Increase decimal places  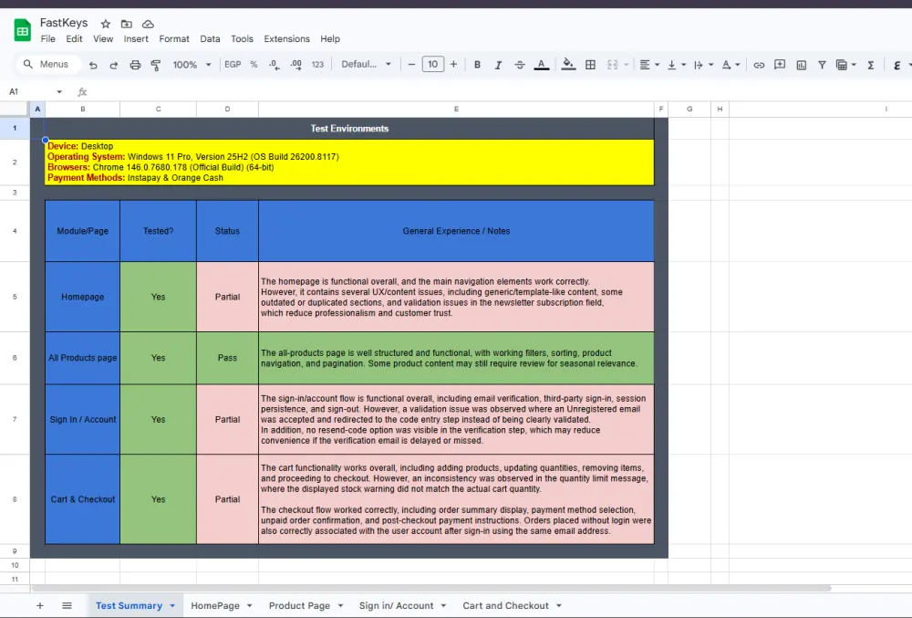(295, 65)
